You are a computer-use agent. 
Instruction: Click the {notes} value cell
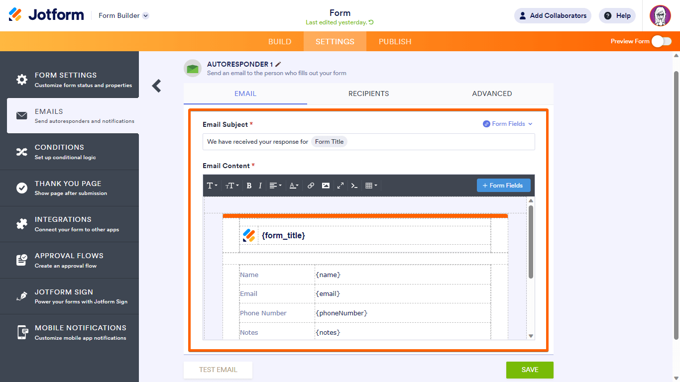pos(403,332)
